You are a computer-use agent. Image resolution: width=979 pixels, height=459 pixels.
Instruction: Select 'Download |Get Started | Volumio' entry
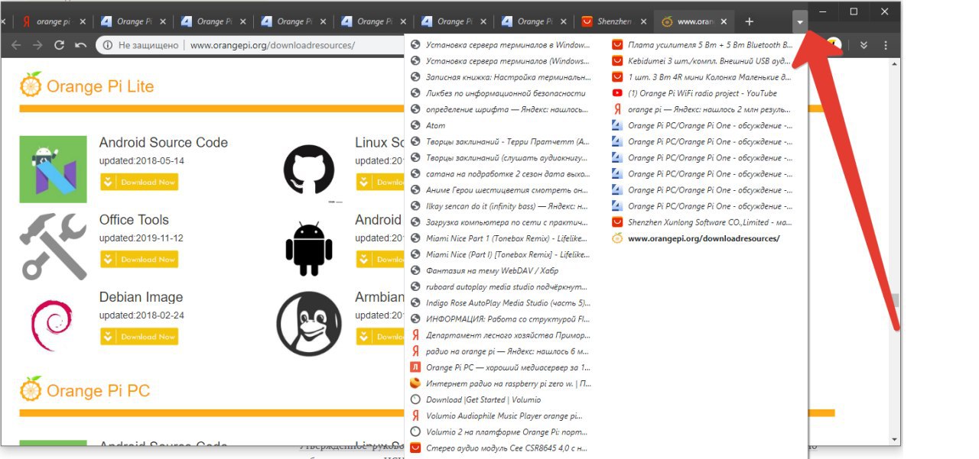click(x=499, y=399)
